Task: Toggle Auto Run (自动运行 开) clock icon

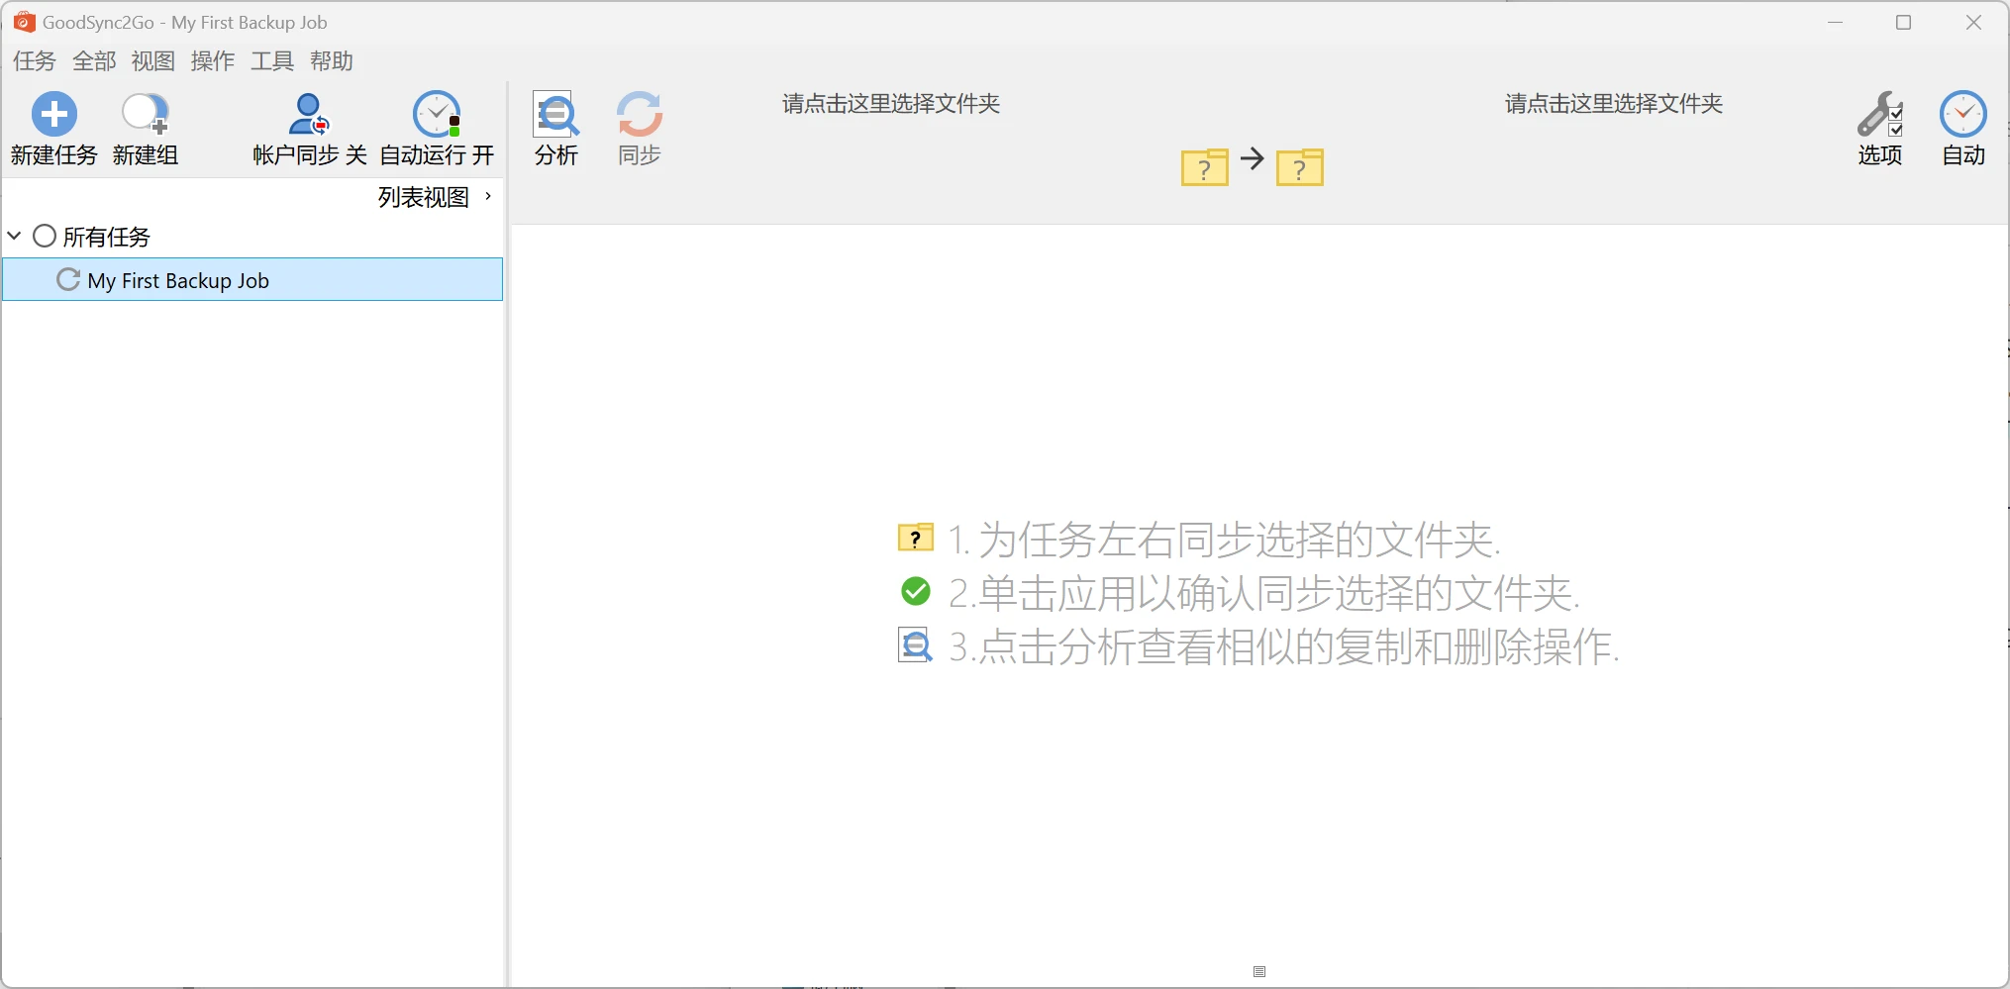Action: tap(437, 114)
